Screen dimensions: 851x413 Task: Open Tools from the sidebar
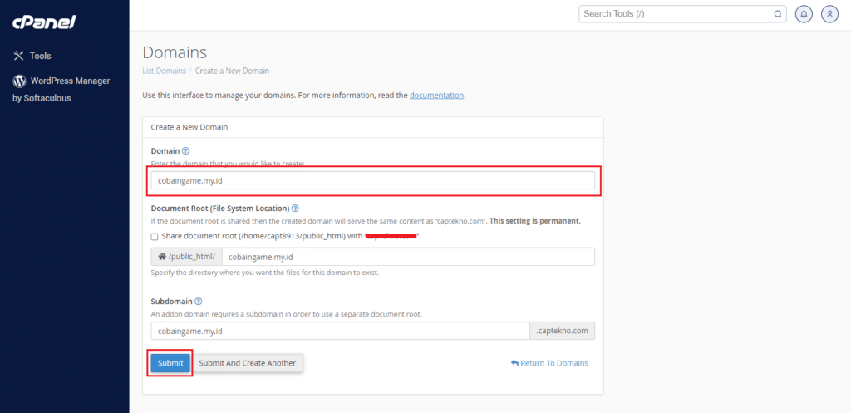point(32,56)
